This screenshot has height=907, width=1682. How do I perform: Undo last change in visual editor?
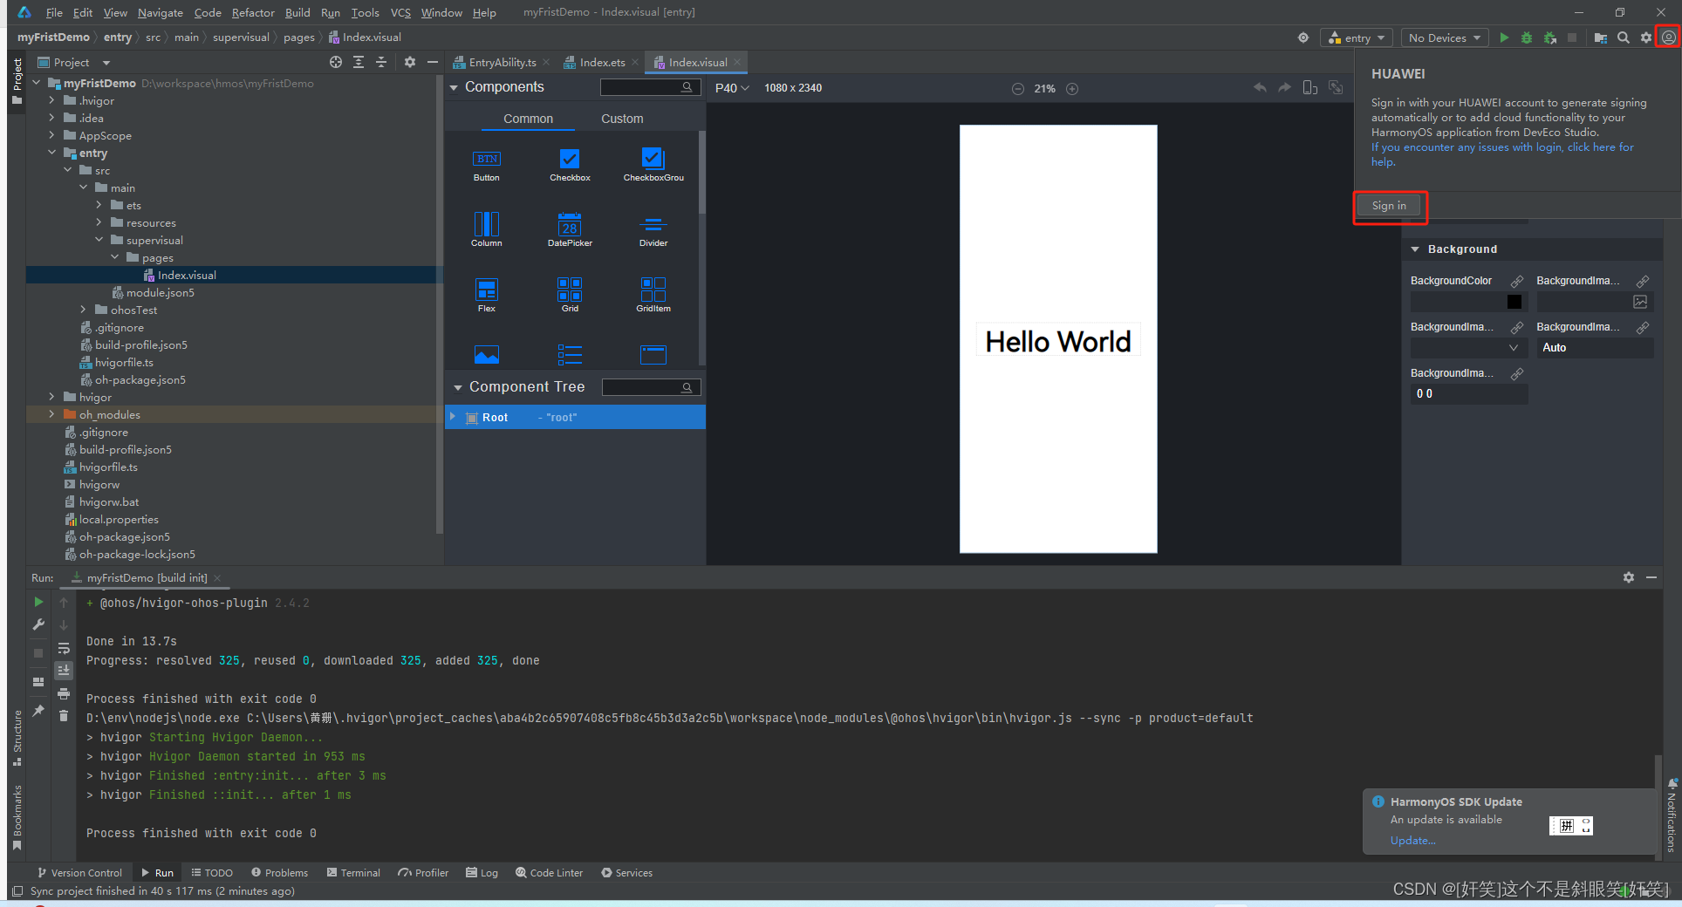point(1260,87)
